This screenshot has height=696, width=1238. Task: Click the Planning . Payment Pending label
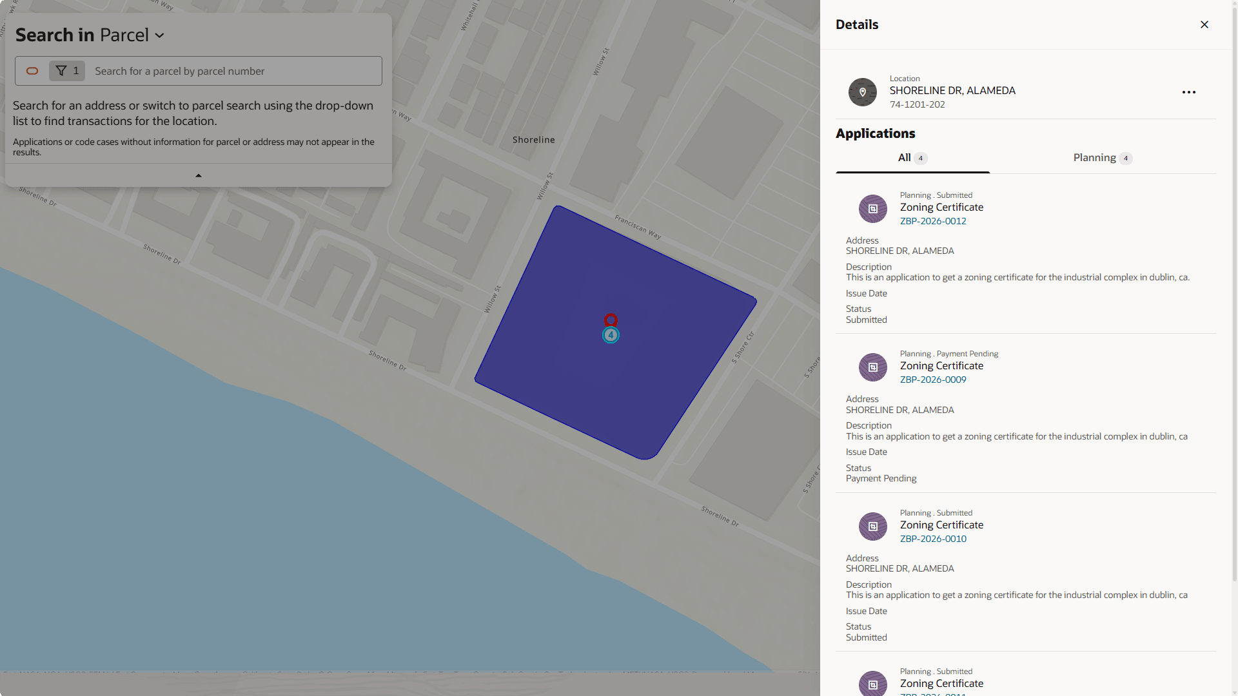coord(948,354)
